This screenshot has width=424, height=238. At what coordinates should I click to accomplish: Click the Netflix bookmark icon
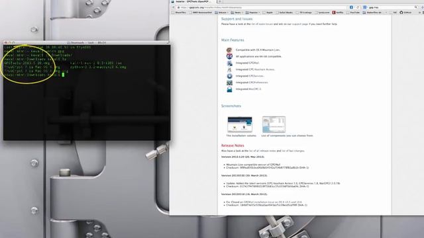pos(334,13)
